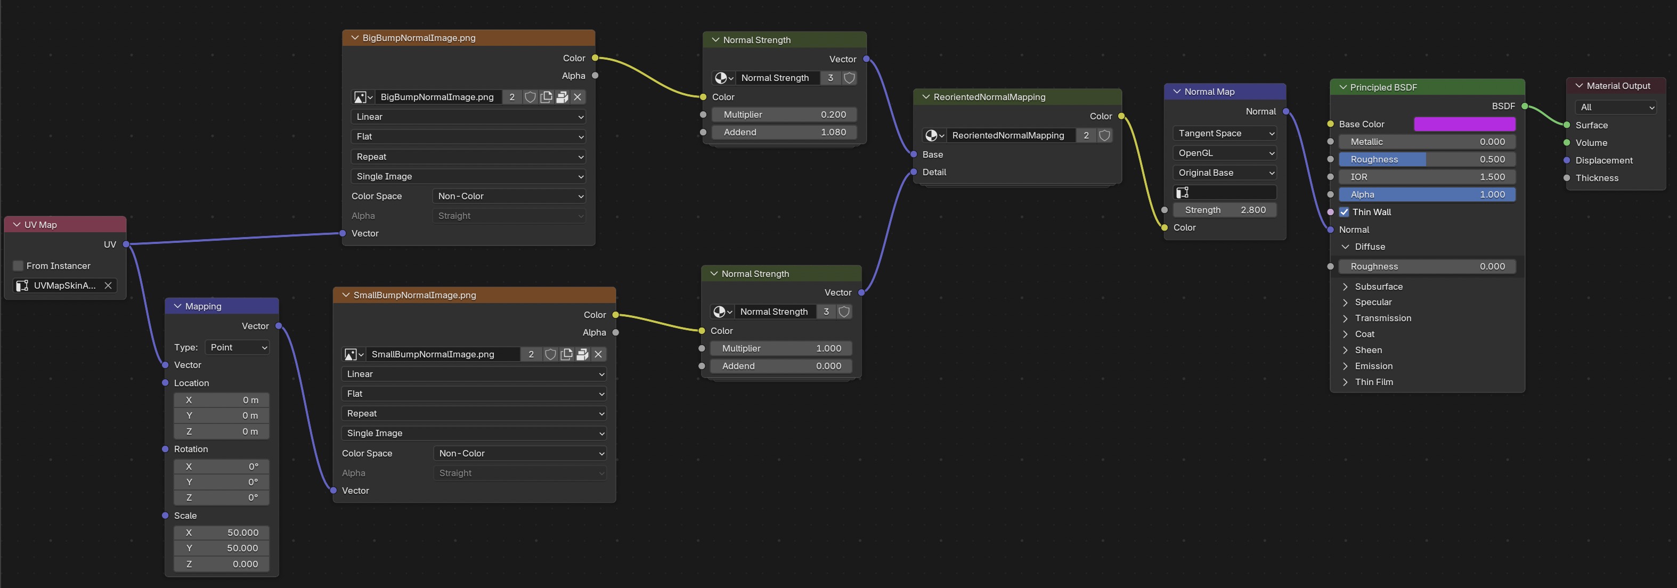Click the Roughness 0.500 slider

[1427, 160]
